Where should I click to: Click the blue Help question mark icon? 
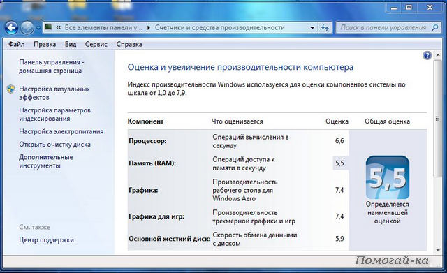click(427, 55)
